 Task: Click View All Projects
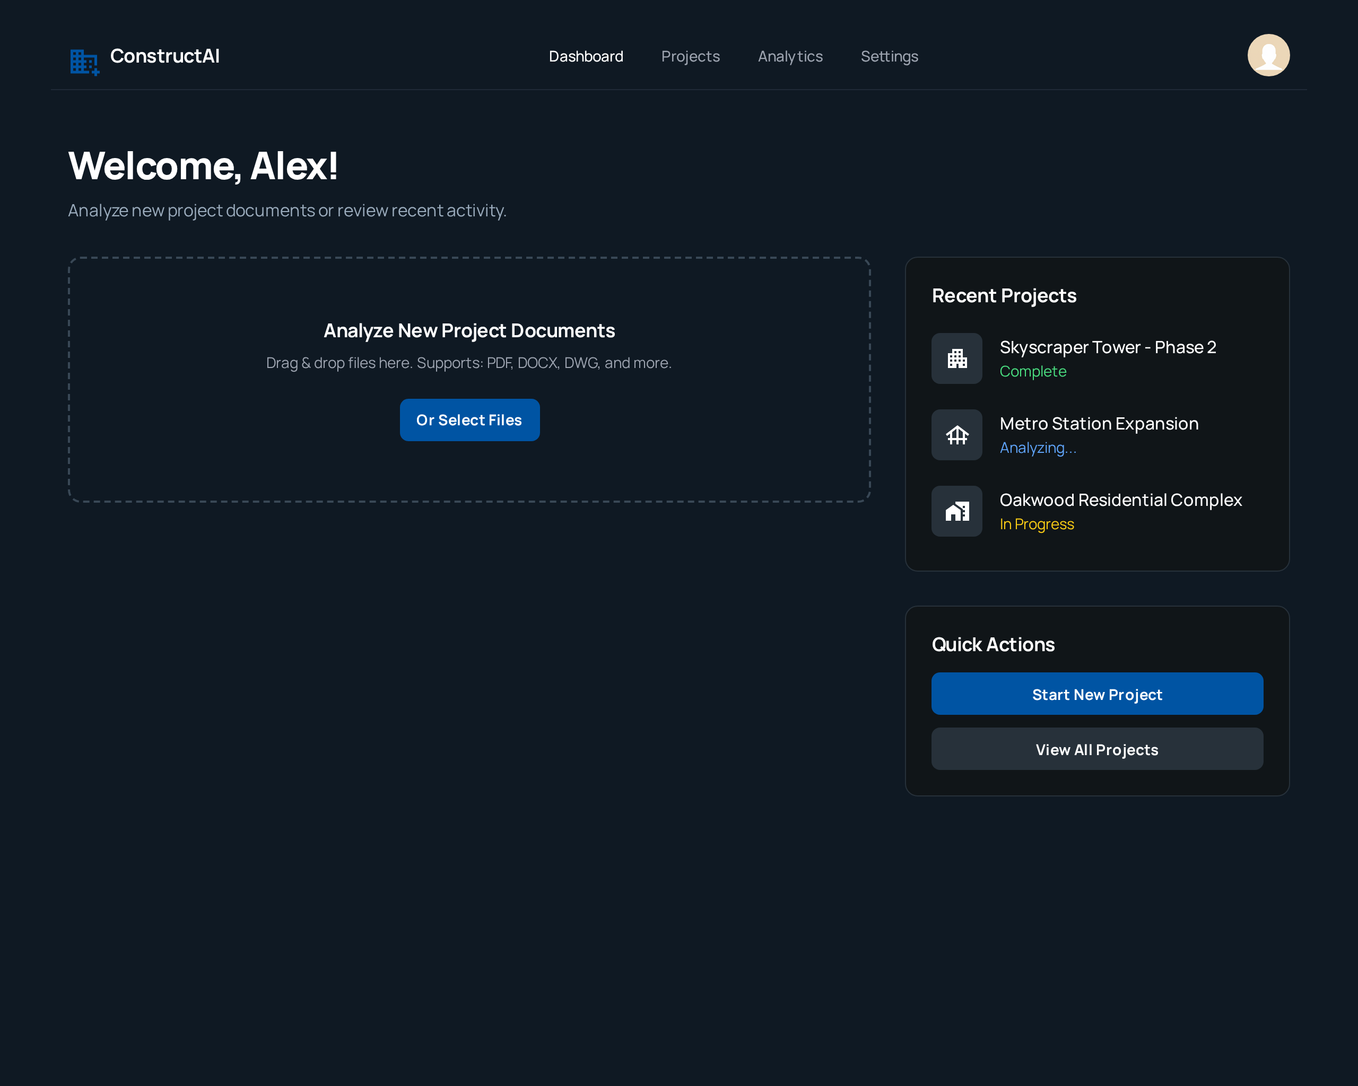[1096, 749]
